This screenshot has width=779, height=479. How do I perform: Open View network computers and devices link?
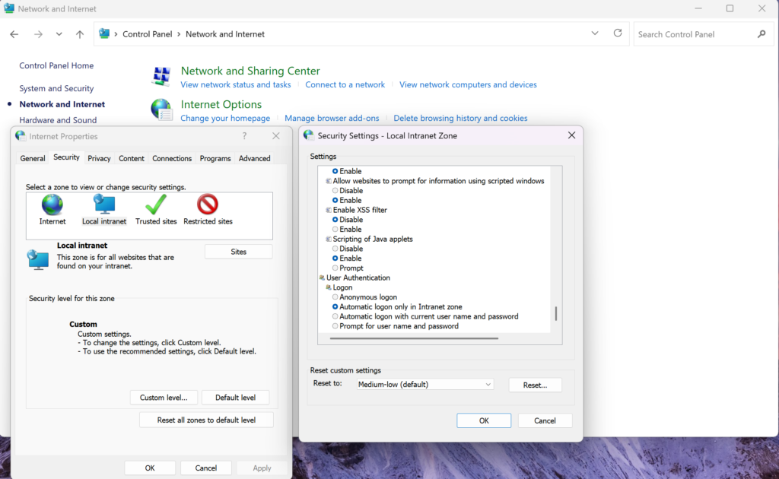point(468,84)
